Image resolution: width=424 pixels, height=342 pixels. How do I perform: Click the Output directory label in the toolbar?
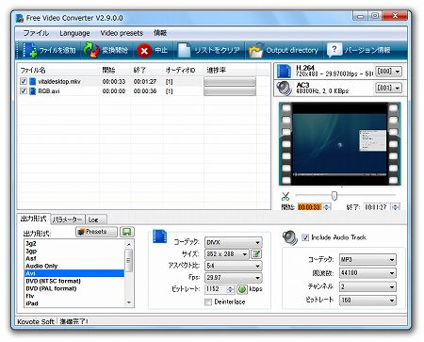(292, 50)
